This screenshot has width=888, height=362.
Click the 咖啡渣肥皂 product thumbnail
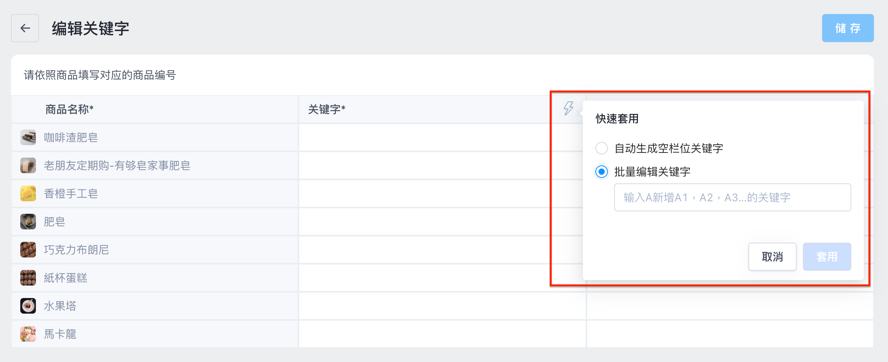tap(28, 137)
